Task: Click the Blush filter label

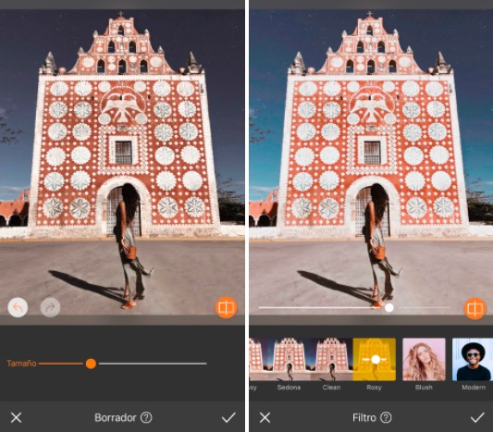Action: pyautogui.click(x=424, y=388)
